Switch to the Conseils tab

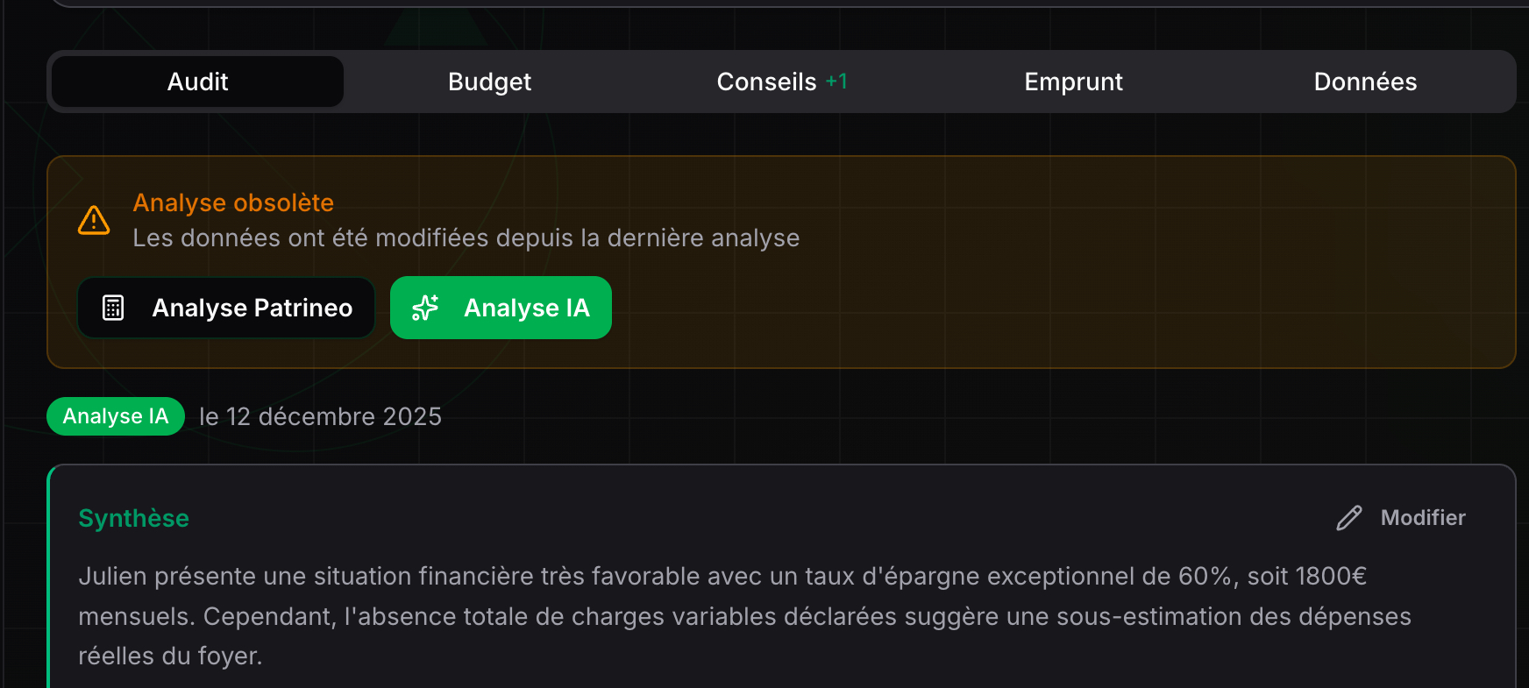click(766, 81)
